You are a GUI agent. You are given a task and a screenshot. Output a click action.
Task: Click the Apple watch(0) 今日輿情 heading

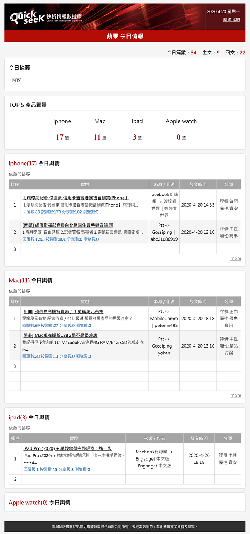(40, 503)
